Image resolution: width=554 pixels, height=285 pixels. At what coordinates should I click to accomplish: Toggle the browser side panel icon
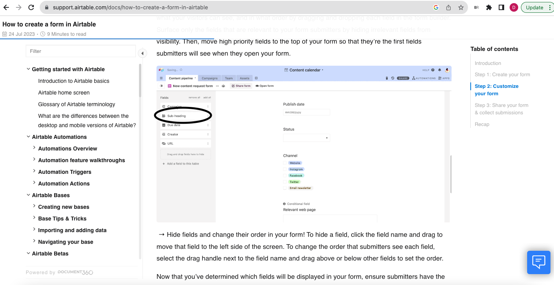[x=501, y=7]
